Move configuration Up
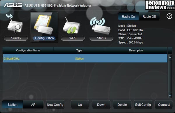The height and width of the screenshot is (113, 175). [x=80, y=105]
